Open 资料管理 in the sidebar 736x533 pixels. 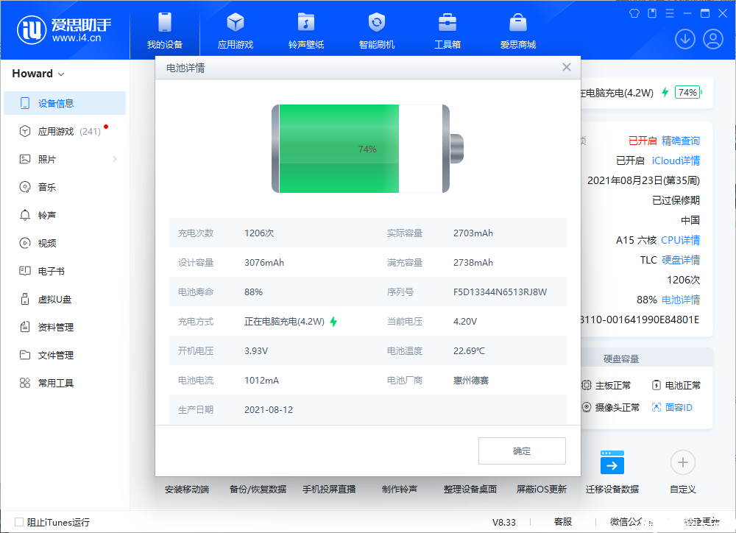click(65, 328)
